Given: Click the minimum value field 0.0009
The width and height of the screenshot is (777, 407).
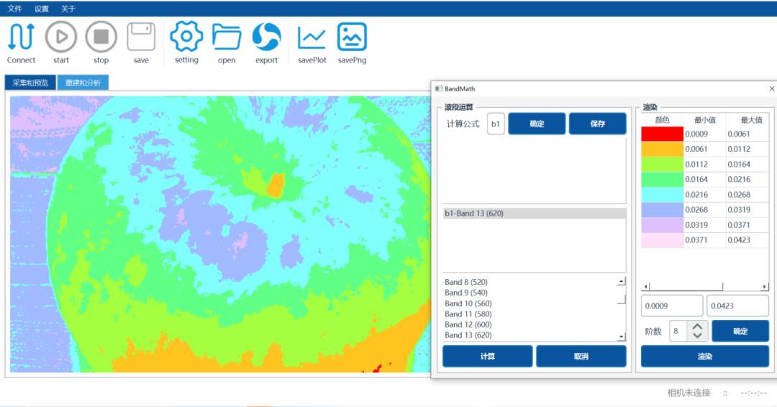Looking at the screenshot, I should click(x=672, y=306).
